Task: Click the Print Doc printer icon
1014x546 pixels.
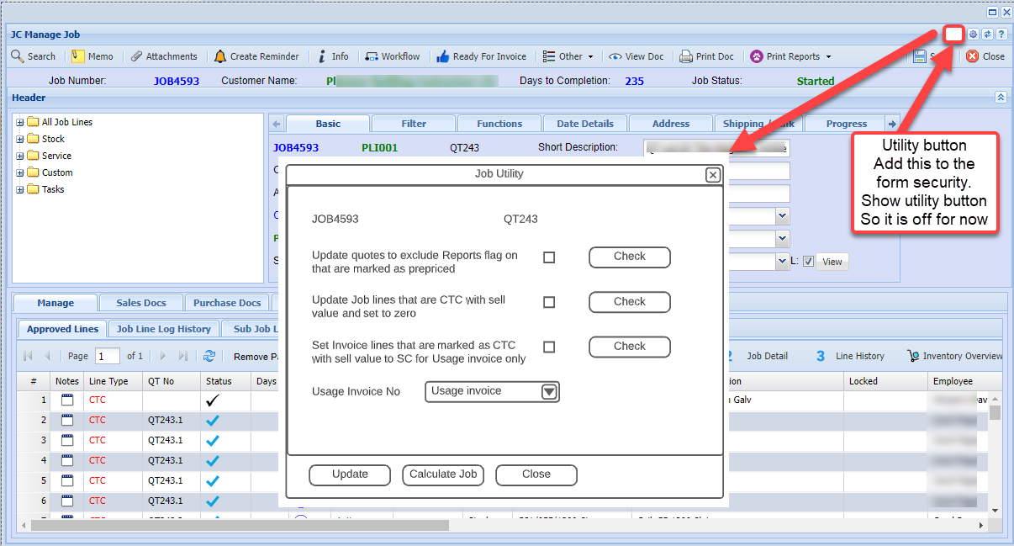Action: point(686,56)
